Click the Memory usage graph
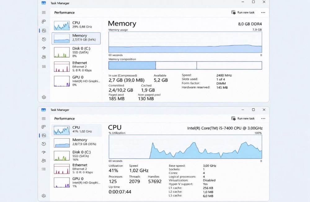The height and width of the screenshot is (202, 310). click(x=185, y=42)
